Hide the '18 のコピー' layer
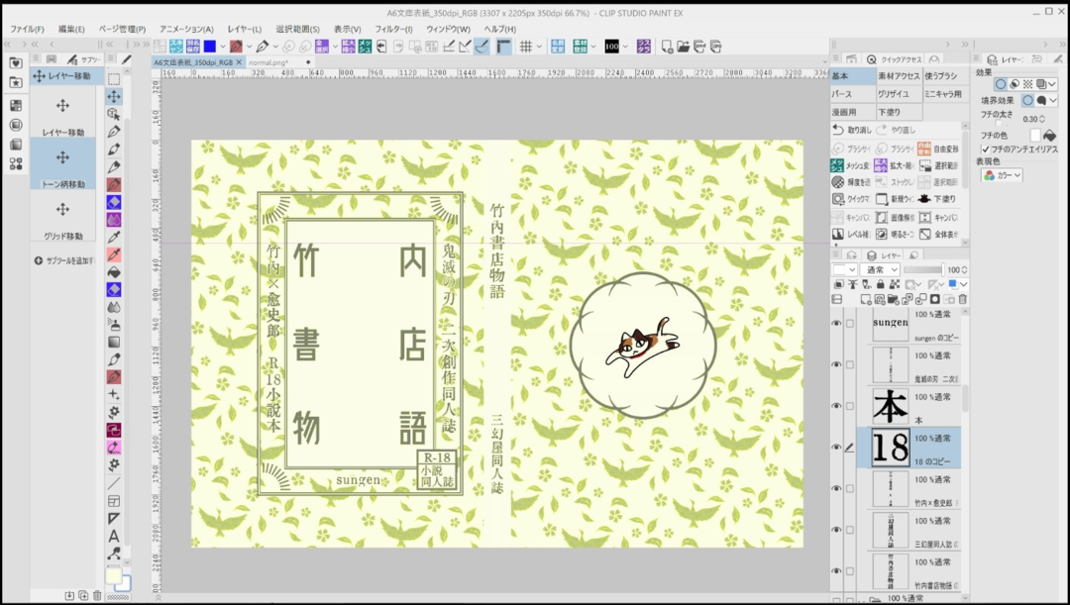The image size is (1070, 605). coord(836,448)
